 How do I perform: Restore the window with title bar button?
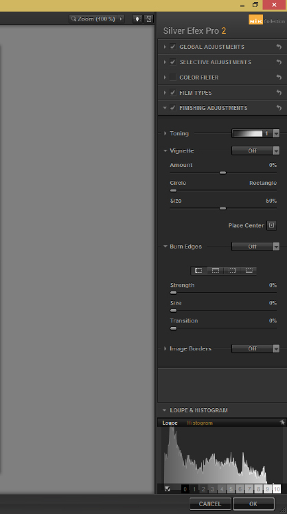point(255,5)
